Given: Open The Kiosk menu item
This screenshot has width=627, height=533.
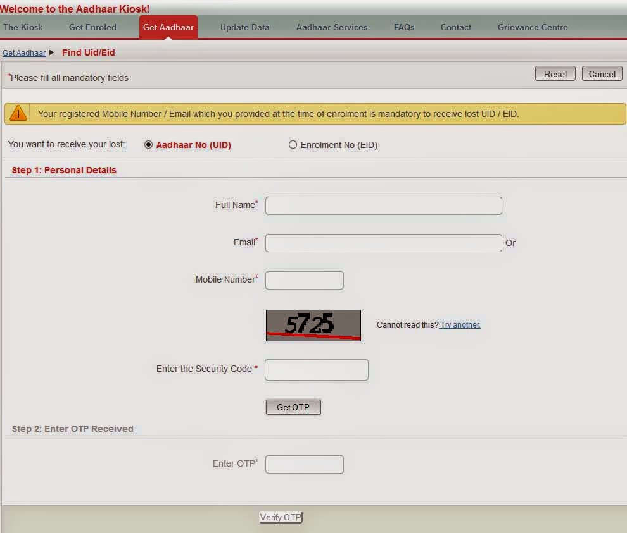Looking at the screenshot, I should 23,28.
